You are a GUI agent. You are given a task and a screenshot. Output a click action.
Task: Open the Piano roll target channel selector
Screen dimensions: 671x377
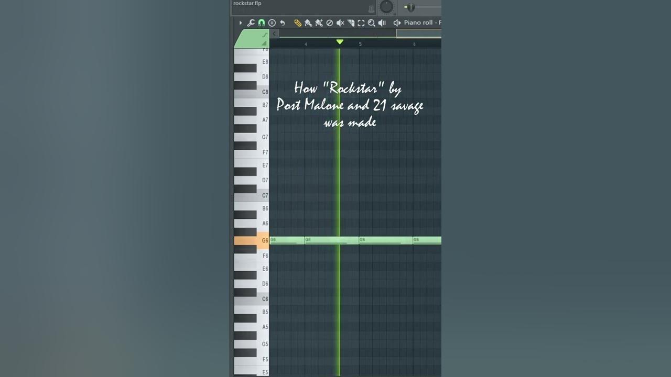click(423, 23)
